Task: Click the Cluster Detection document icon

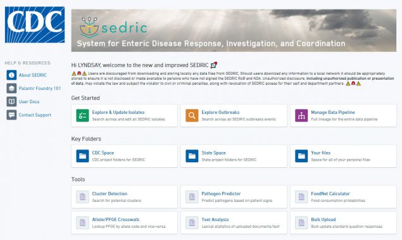Action: click(82, 197)
